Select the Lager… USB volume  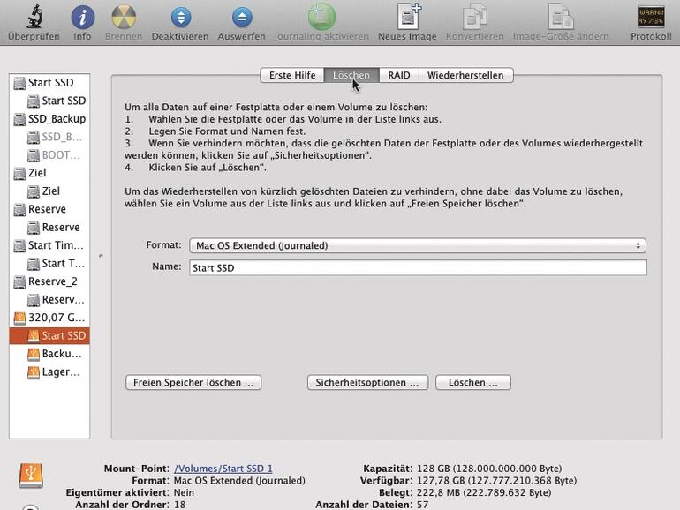[54, 372]
